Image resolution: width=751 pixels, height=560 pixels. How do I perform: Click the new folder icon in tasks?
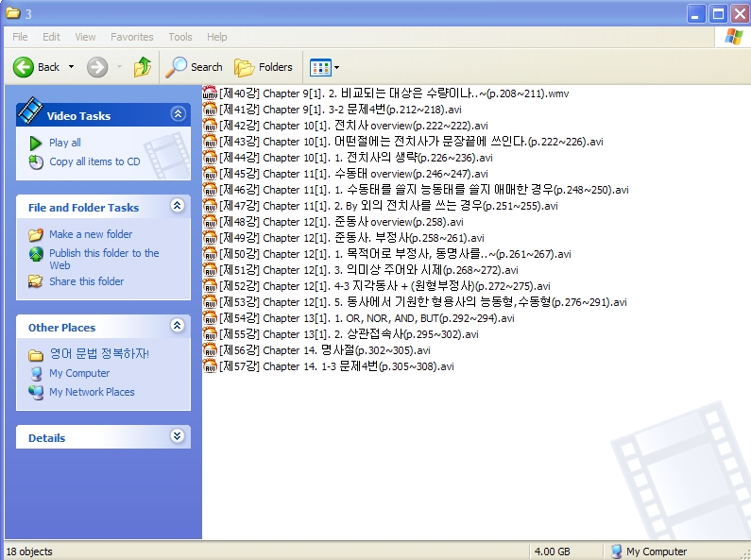(36, 234)
